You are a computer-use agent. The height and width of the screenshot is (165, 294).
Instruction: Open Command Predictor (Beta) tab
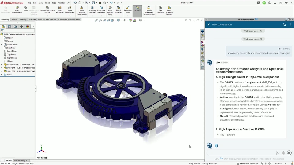(70, 20)
